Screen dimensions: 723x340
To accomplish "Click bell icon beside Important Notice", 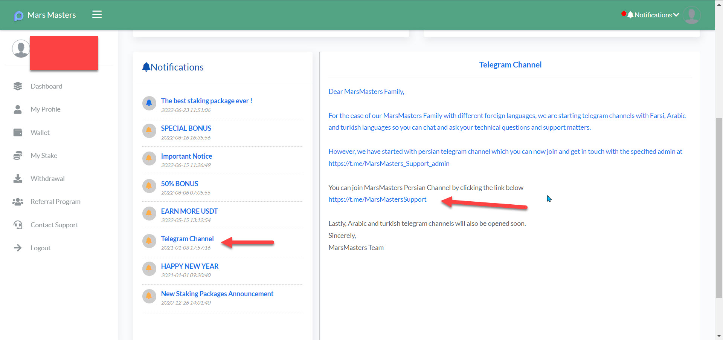I will [x=149, y=158].
